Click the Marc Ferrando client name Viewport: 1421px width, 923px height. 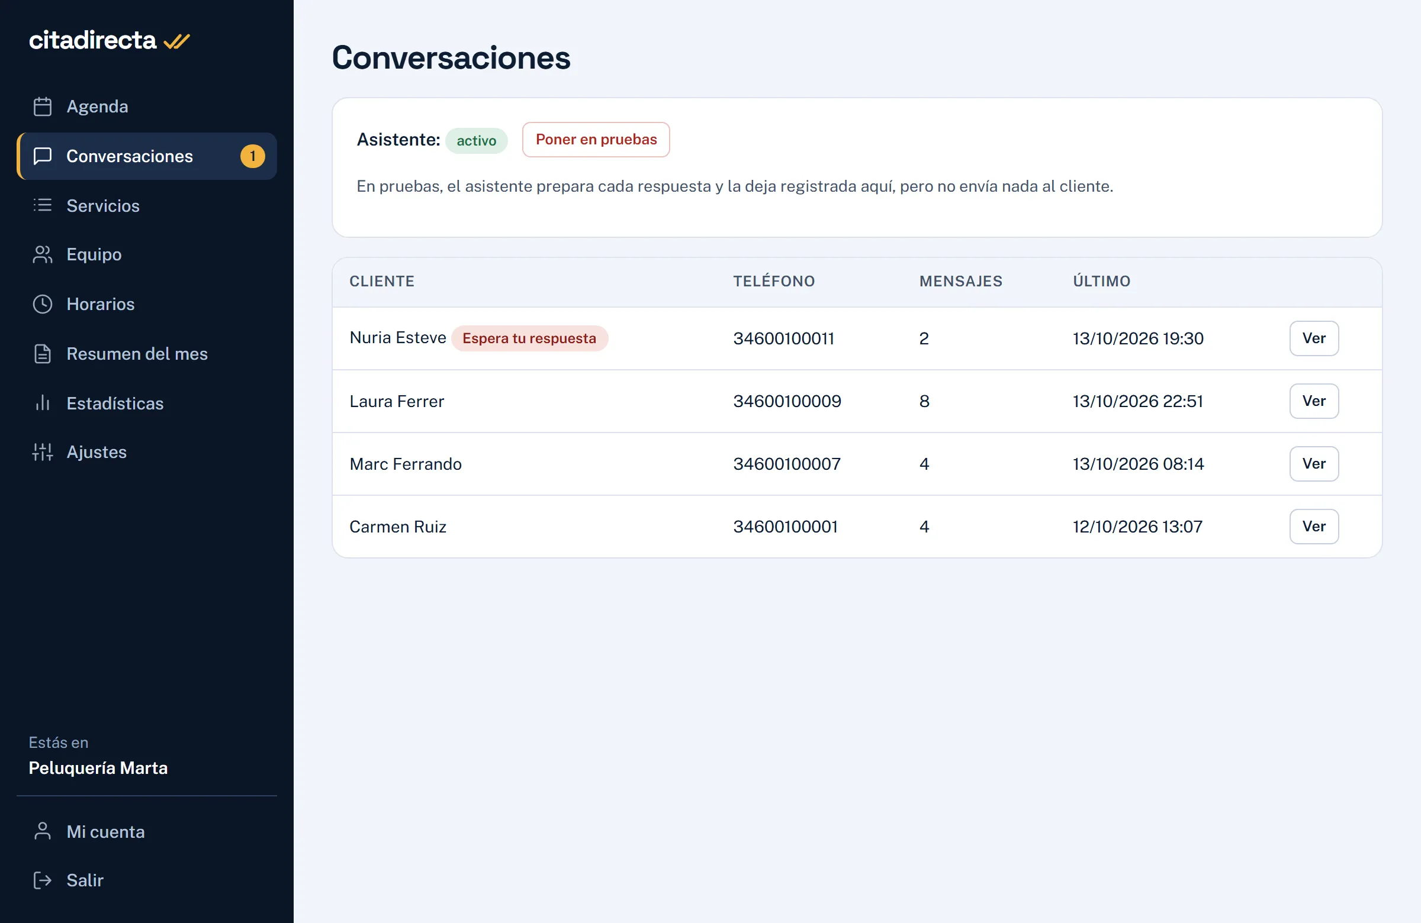[x=406, y=464]
